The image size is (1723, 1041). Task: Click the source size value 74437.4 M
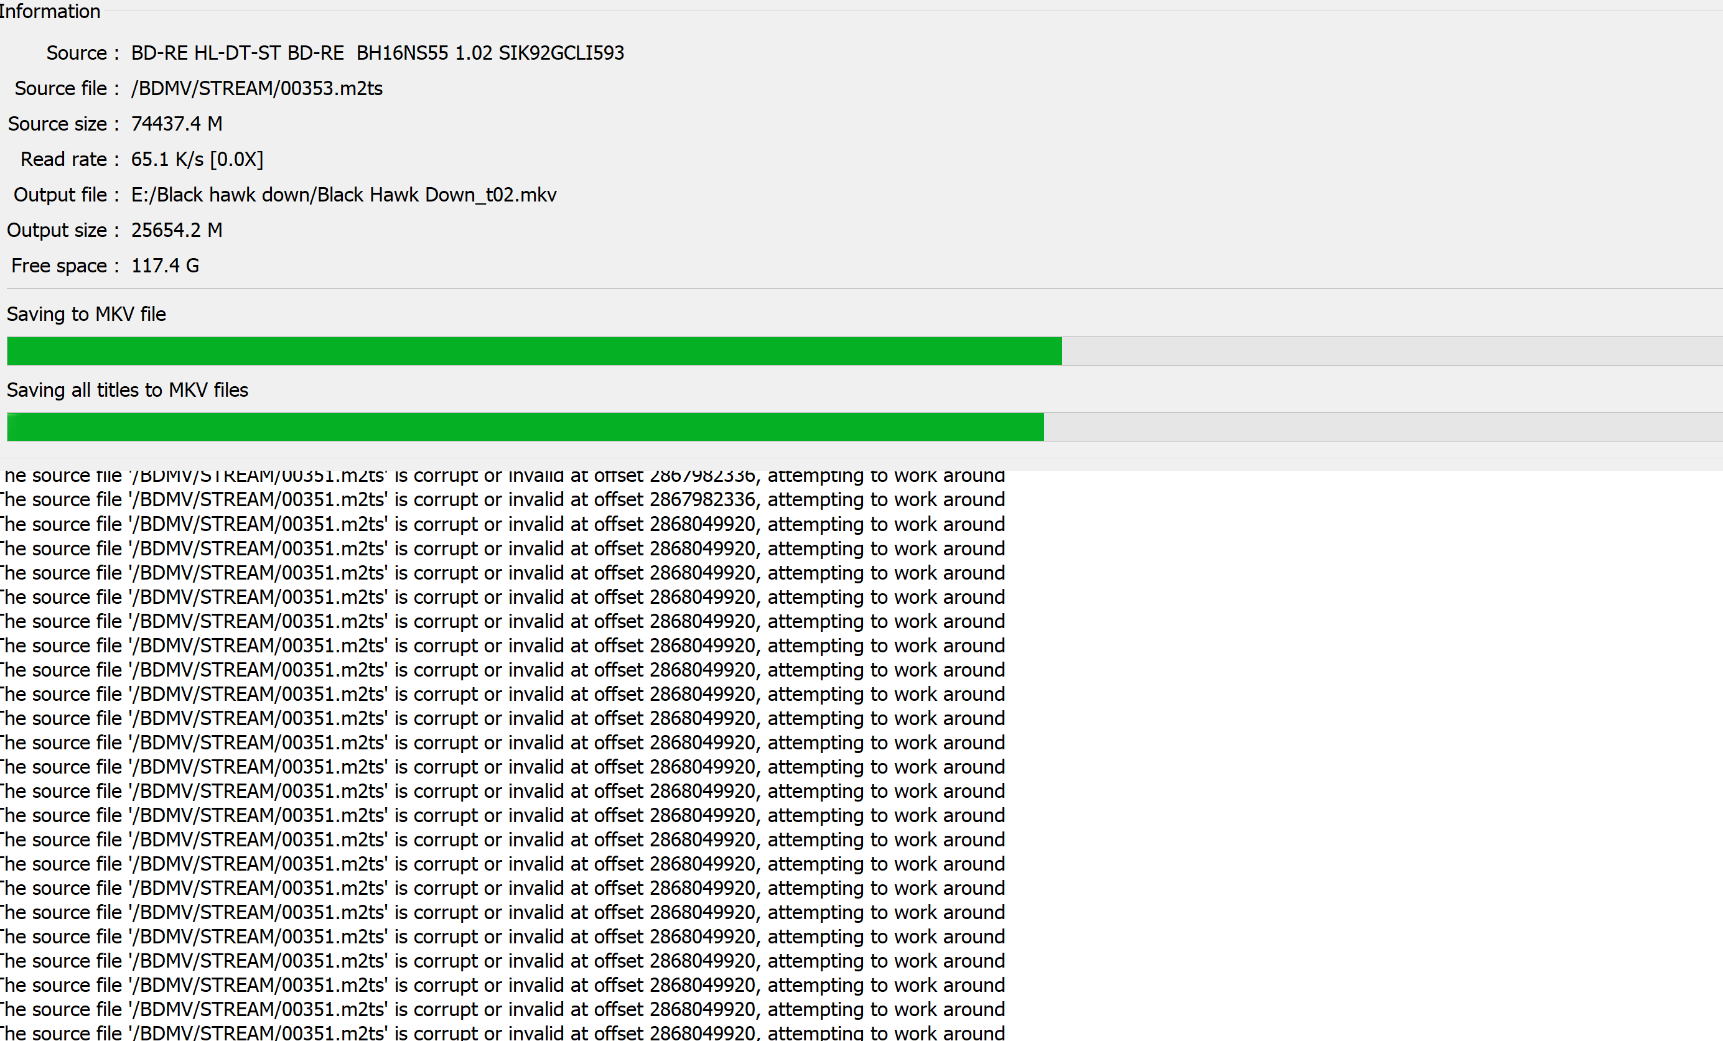point(177,124)
